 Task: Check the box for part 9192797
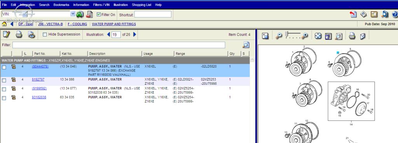tap(4, 80)
